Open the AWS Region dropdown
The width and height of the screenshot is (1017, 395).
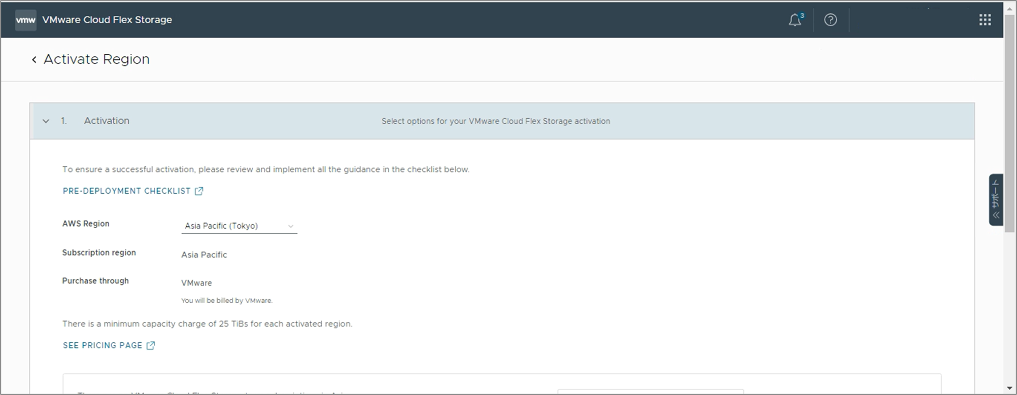pos(239,226)
